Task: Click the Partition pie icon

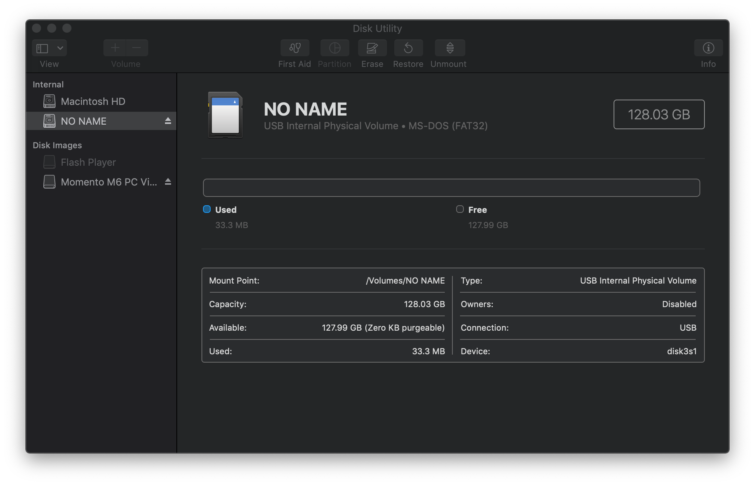Action: click(x=335, y=48)
